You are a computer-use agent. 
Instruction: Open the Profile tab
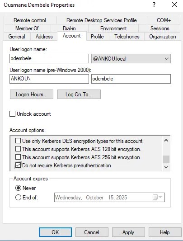pos(97,37)
